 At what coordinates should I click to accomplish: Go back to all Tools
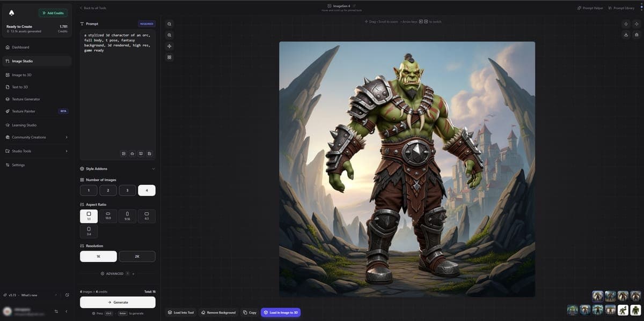click(93, 8)
